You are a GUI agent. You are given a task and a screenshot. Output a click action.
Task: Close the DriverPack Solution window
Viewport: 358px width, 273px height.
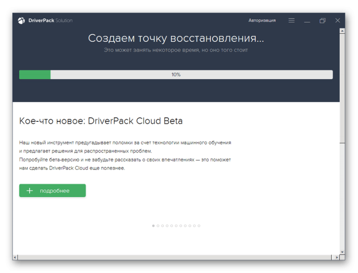point(337,21)
